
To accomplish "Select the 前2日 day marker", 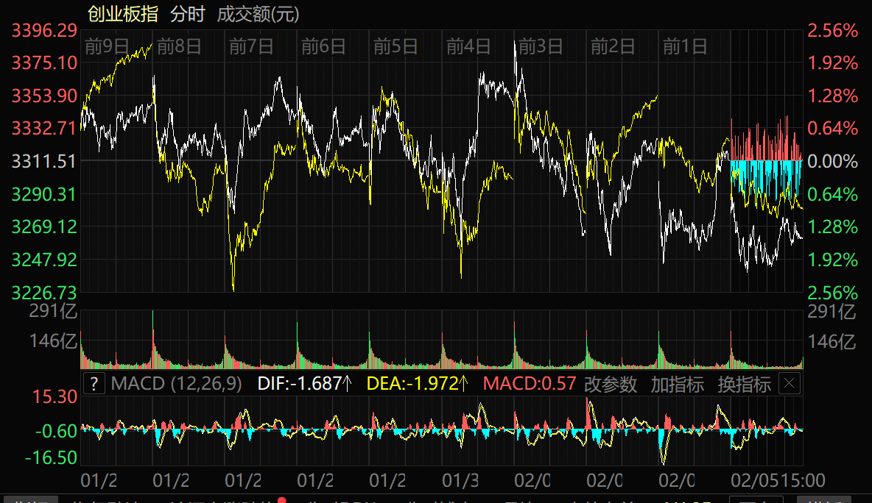I will [x=613, y=47].
